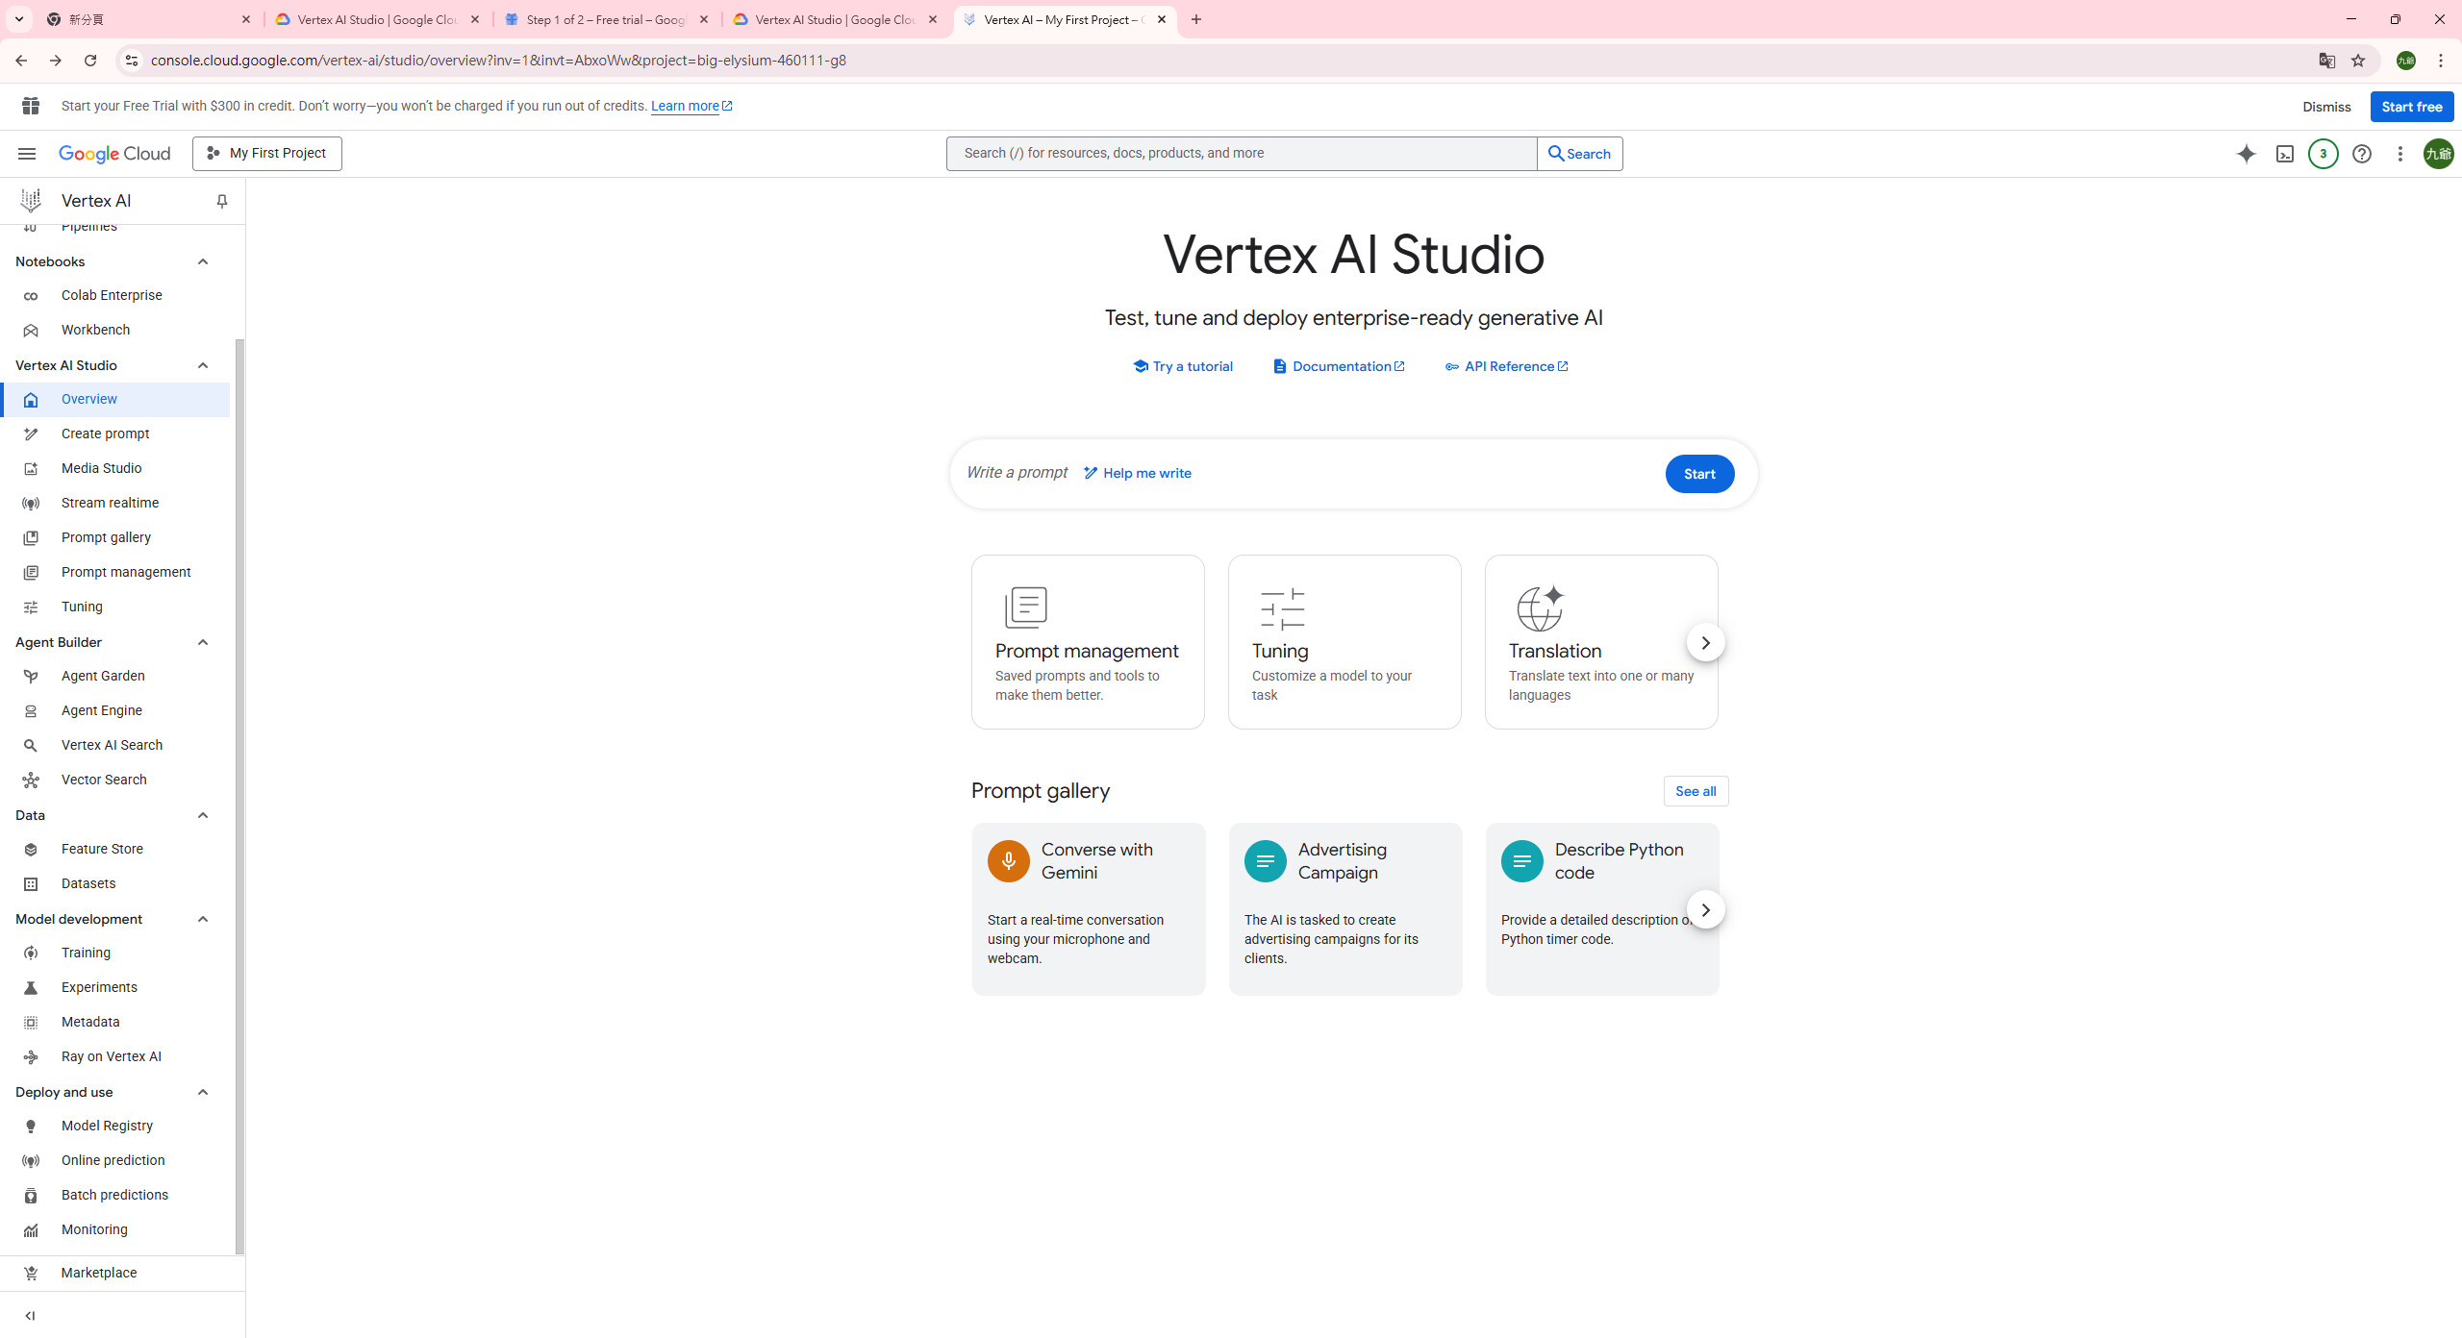
Task: Bookmark this page with the star icon
Action: (2357, 61)
